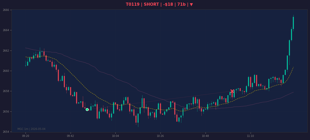Select the 09:20 time axis label

[26, 136]
